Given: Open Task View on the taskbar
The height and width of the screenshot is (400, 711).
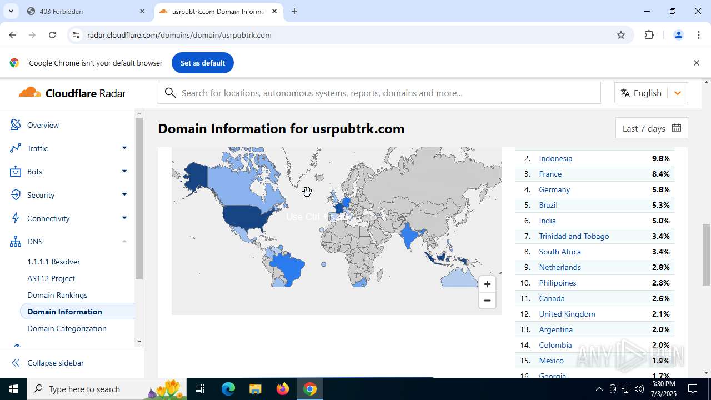Looking at the screenshot, I should tap(201, 389).
